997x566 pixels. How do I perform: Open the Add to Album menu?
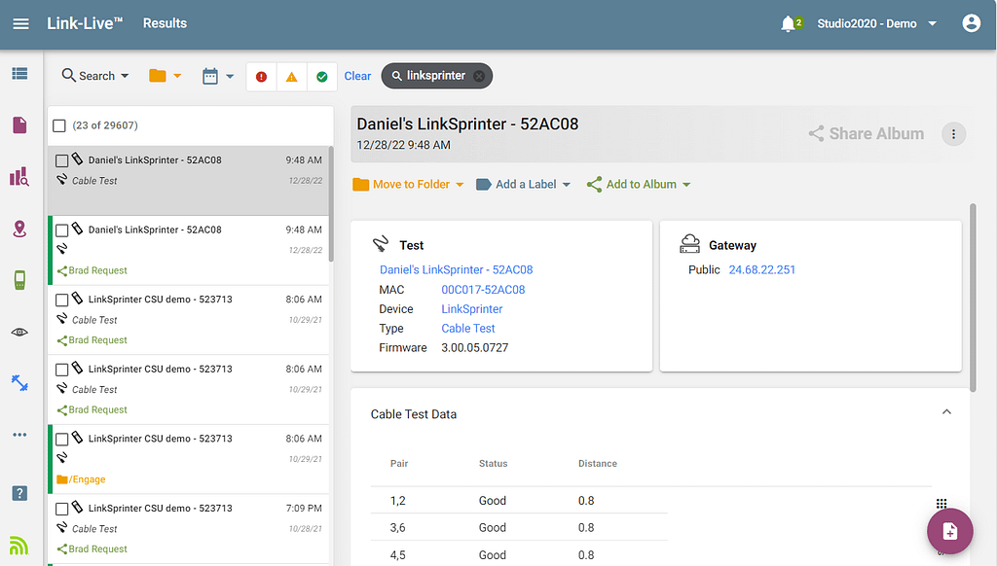tap(639, 185)
